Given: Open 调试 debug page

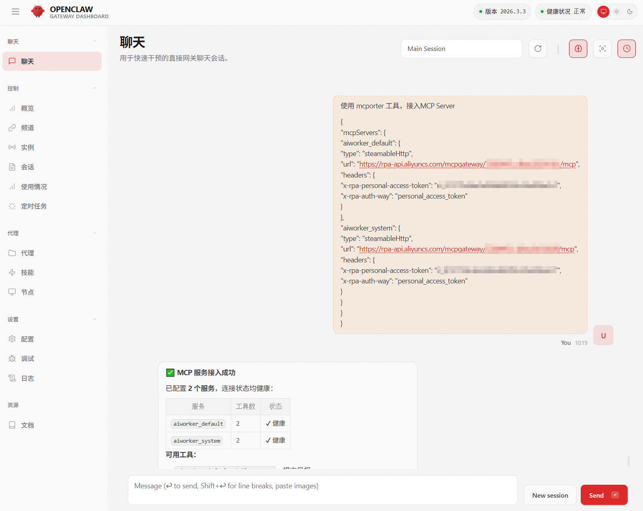Looking at the screenshot, I should [52, 359].
